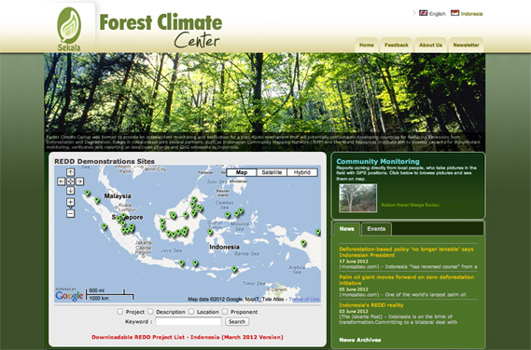The height and width of the screenshot is (350, 531).
Task: Pan the map right with the arrow
Action: (x=79, y=182)
